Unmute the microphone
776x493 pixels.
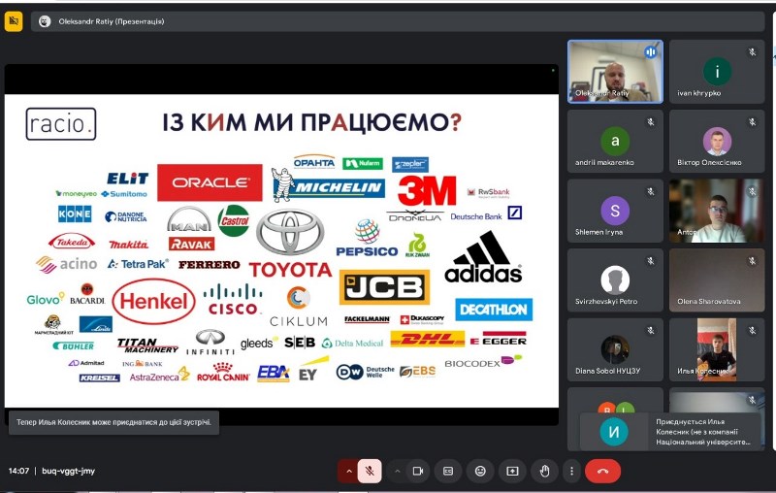tap(370, 472)
